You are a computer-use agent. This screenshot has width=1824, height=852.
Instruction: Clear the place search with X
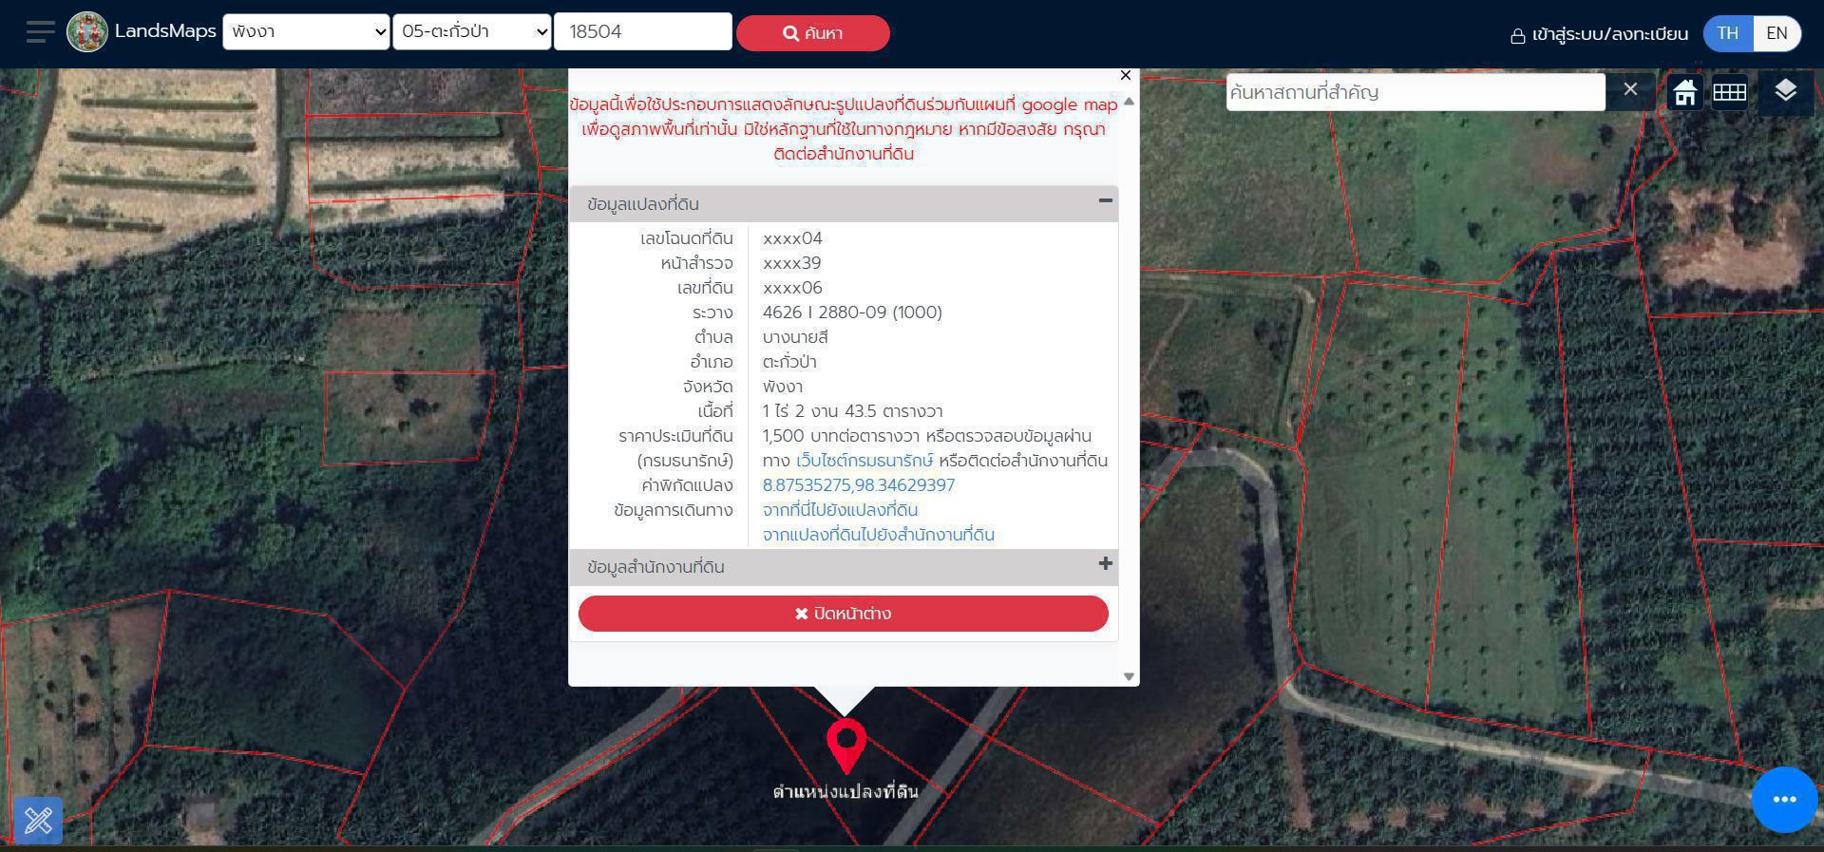[1630, 90]
